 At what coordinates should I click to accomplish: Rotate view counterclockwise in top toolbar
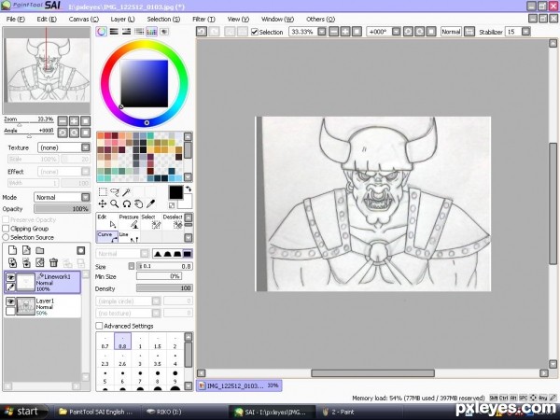click(408, 32)
